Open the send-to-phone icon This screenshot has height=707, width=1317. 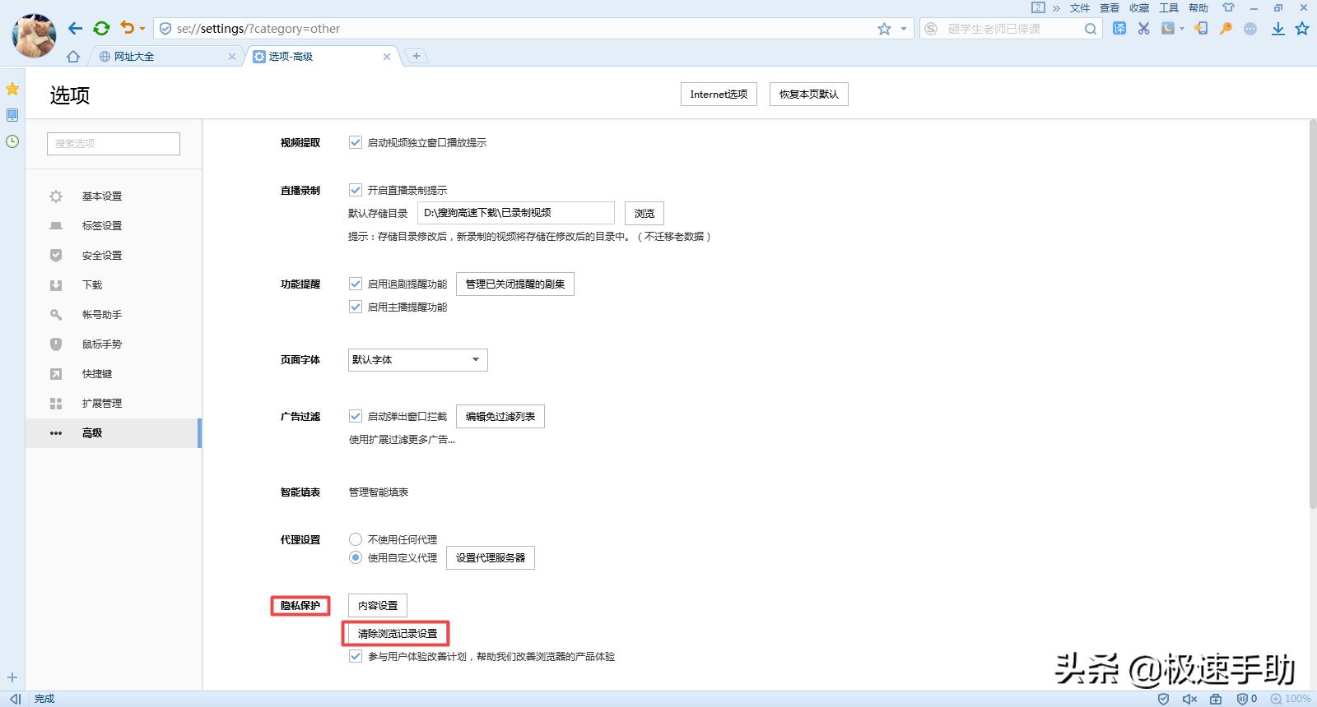pos(1202,29)
